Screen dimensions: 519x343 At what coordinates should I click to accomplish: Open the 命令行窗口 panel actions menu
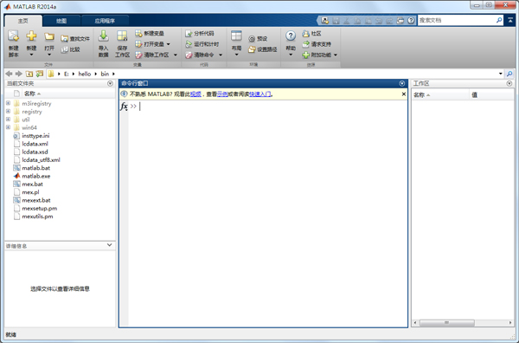(x=402, y=83)
